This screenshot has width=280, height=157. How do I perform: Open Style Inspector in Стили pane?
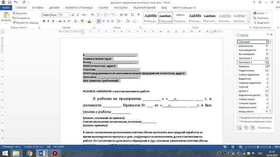coord(246,128)
